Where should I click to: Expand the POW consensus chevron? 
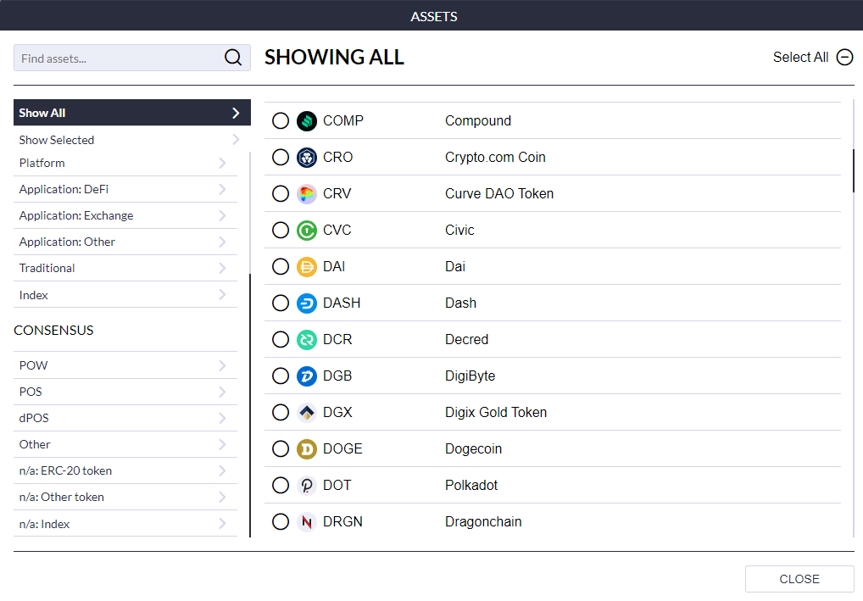point(222,365)
